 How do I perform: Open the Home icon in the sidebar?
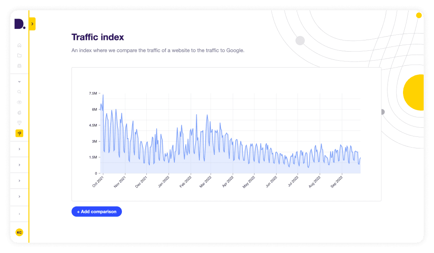coord(19,45)
